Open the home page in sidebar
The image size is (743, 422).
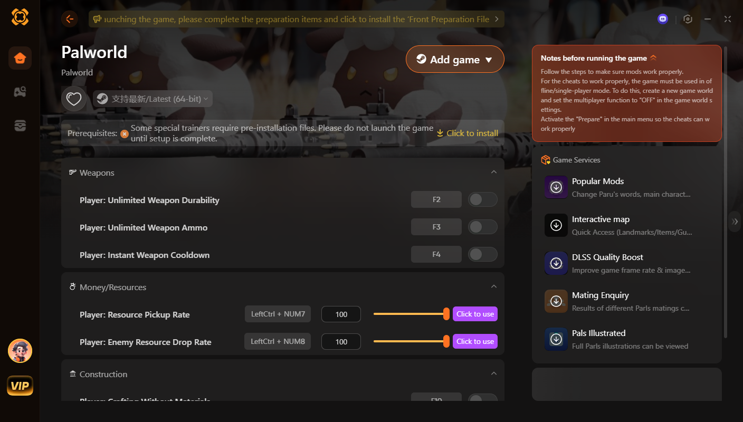(x=20, y=58)
